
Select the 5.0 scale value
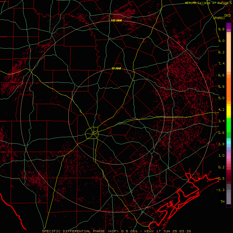[x=221, y=98]
